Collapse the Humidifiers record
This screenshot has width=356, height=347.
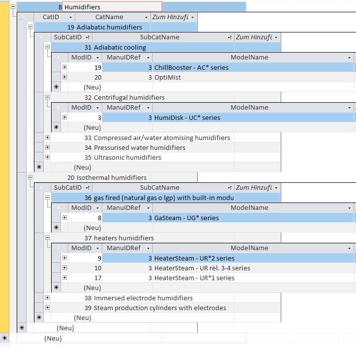pos(13,7)
